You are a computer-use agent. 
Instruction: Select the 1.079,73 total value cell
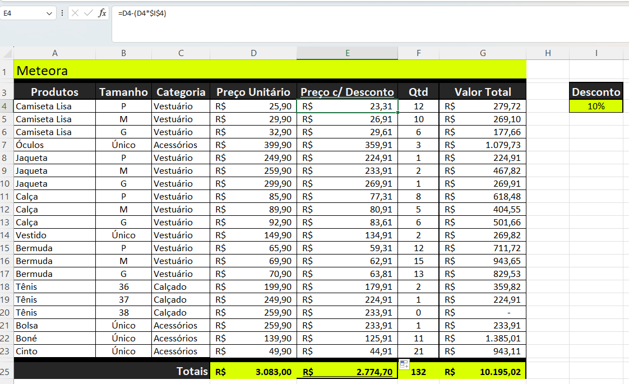click(x=483, y=145)
